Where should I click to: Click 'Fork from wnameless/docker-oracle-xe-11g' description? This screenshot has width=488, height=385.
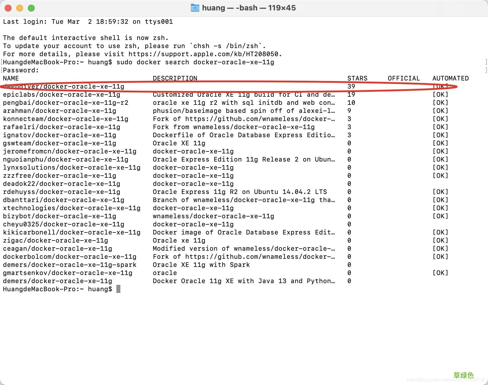(x=234, y=127)
